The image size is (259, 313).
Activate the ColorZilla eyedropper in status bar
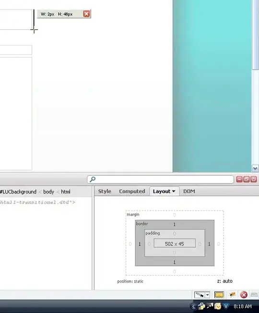200,295
